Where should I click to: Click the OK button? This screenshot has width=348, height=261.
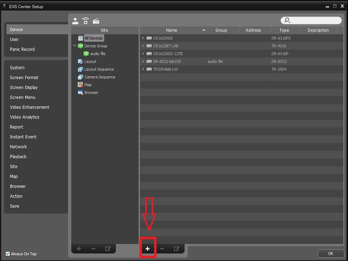[x=331, y=253]
